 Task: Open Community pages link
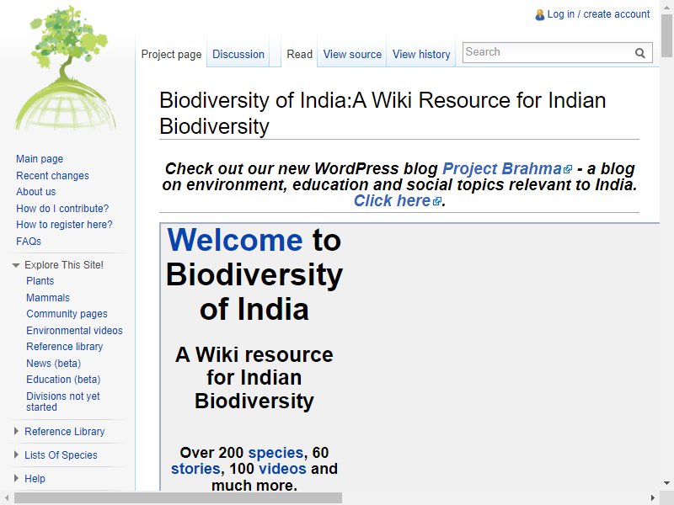pos(67,314)
